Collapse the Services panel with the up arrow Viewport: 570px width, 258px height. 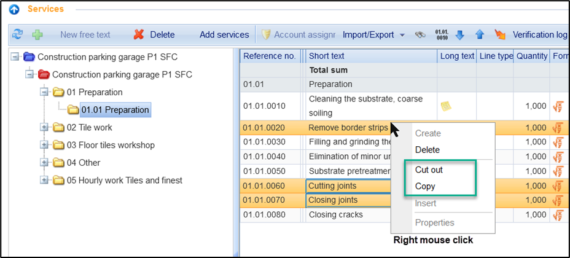[x=14, y=9]
